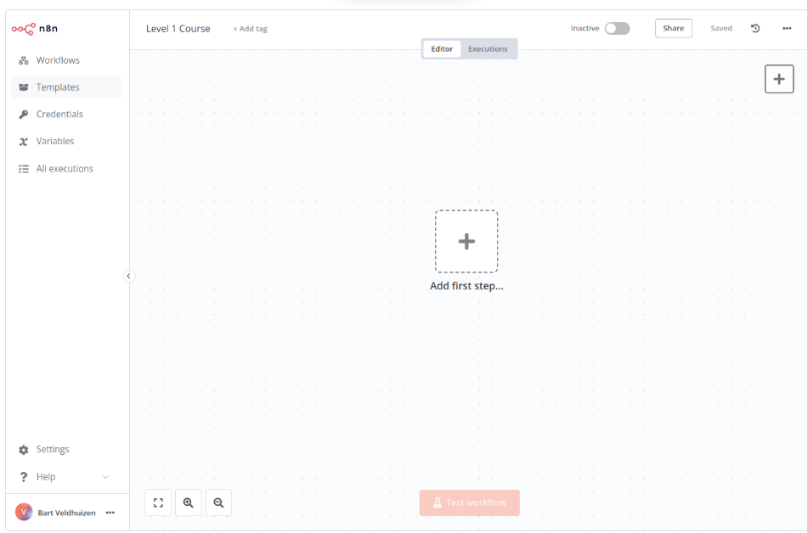Go to the Variables section
The height and width of the screenshot is (533, 807).
[56, 141]
